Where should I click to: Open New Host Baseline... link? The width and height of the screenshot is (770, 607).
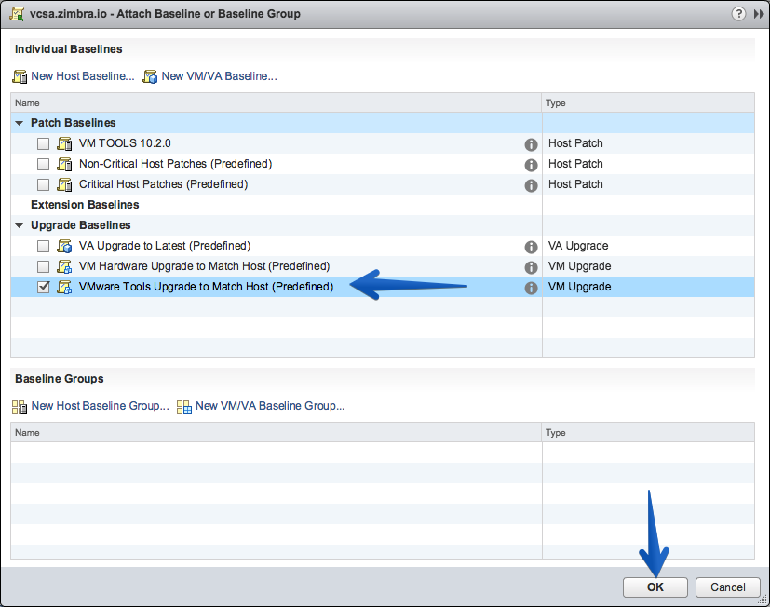(83, 76)
